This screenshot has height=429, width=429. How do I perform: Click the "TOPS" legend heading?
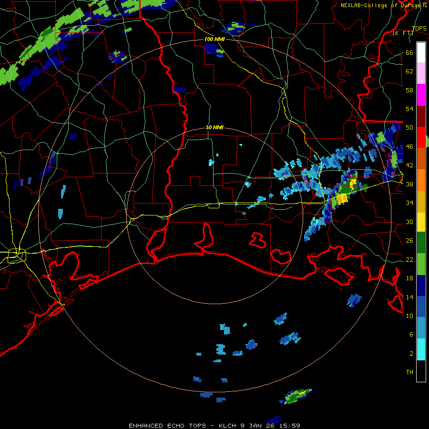419,29
